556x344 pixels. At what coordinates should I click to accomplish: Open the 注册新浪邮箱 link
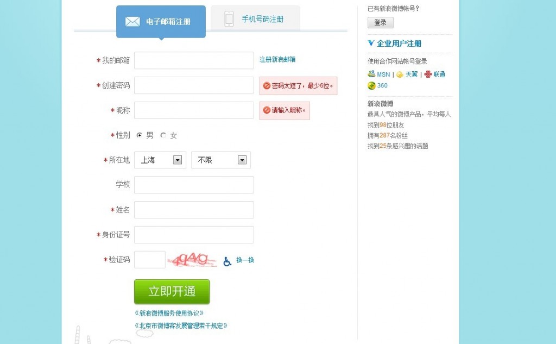(x=277, y=60)
